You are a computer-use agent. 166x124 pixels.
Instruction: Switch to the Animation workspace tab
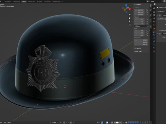(x=8, y=2)
